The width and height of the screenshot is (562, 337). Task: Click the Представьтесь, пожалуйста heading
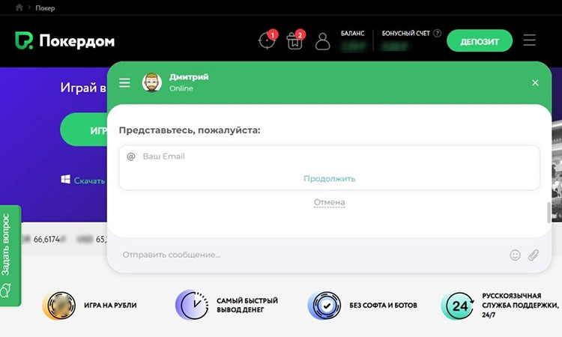[x=190, y=130]
